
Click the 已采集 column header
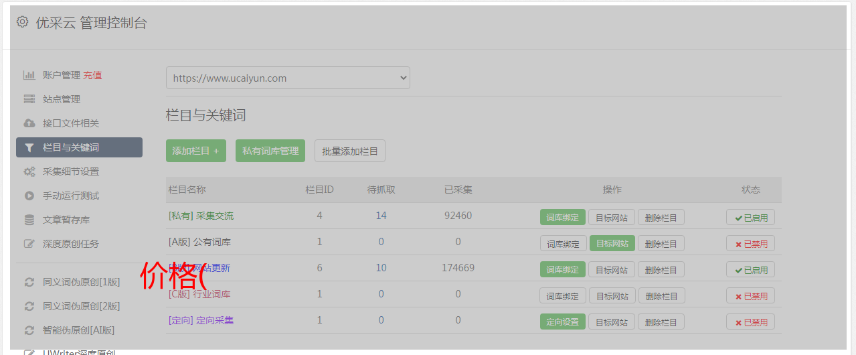pyautogui.click(x=458, y=190)
